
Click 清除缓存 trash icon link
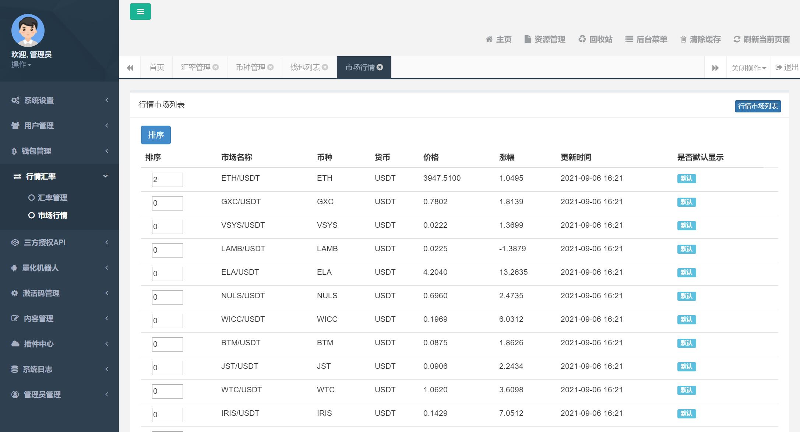tap(700, 39)
